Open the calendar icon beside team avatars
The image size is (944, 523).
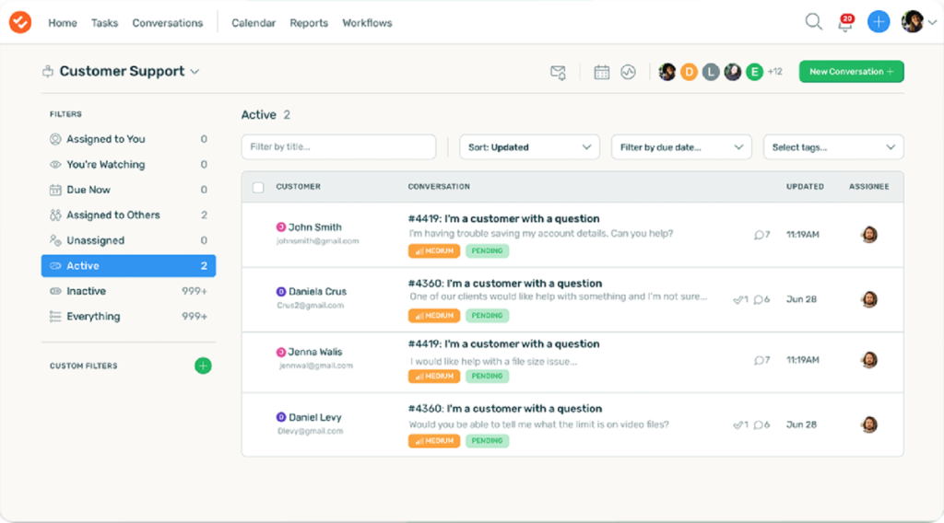[x=601, y=72]
